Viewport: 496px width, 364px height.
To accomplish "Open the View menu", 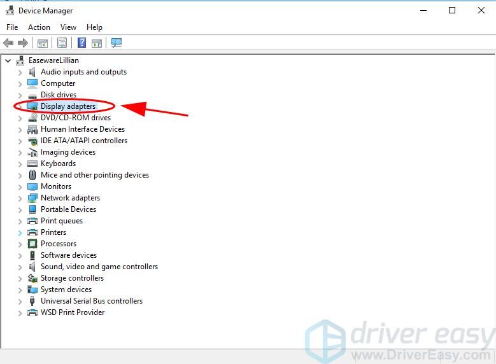I will click(x=68, y=27).
